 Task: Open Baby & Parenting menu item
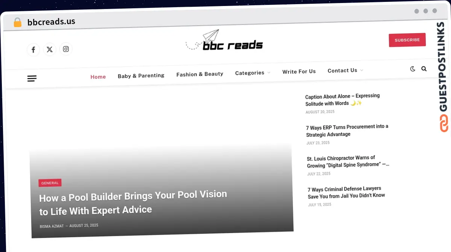point(141,76)
